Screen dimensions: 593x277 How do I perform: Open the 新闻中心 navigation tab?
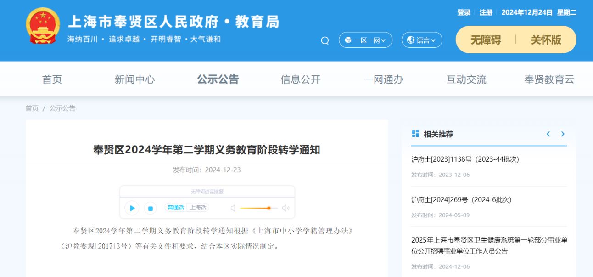134,79
